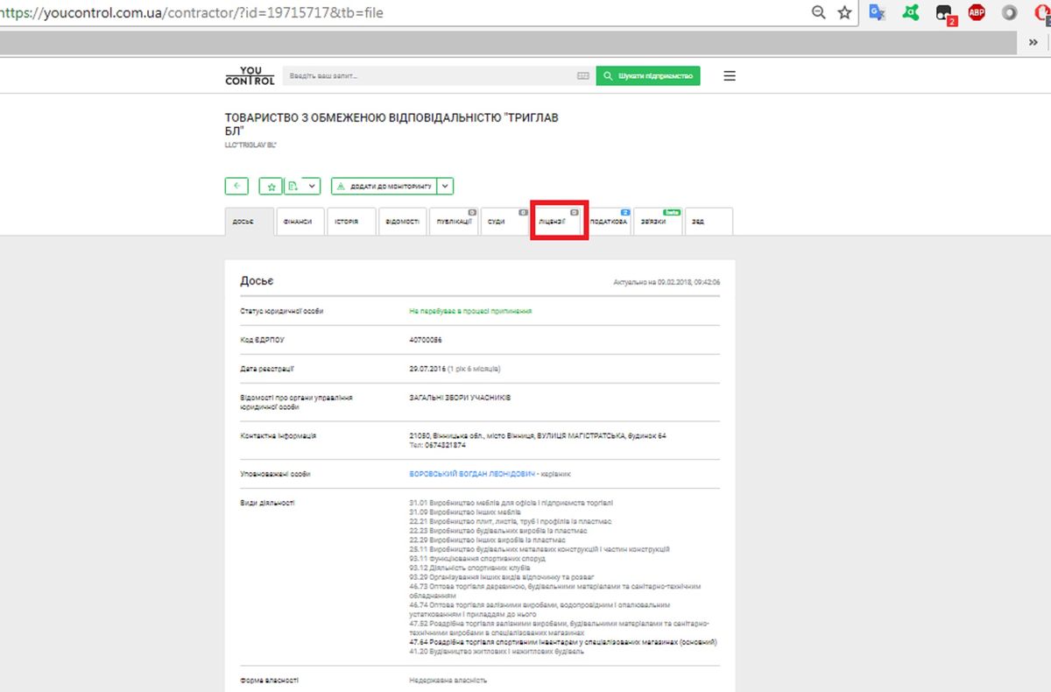The width and height of the screenshot is (1051, 692).
Task: Click the company status 'Не перебуває в процесі припинення'
Action: tap(470, 311)
